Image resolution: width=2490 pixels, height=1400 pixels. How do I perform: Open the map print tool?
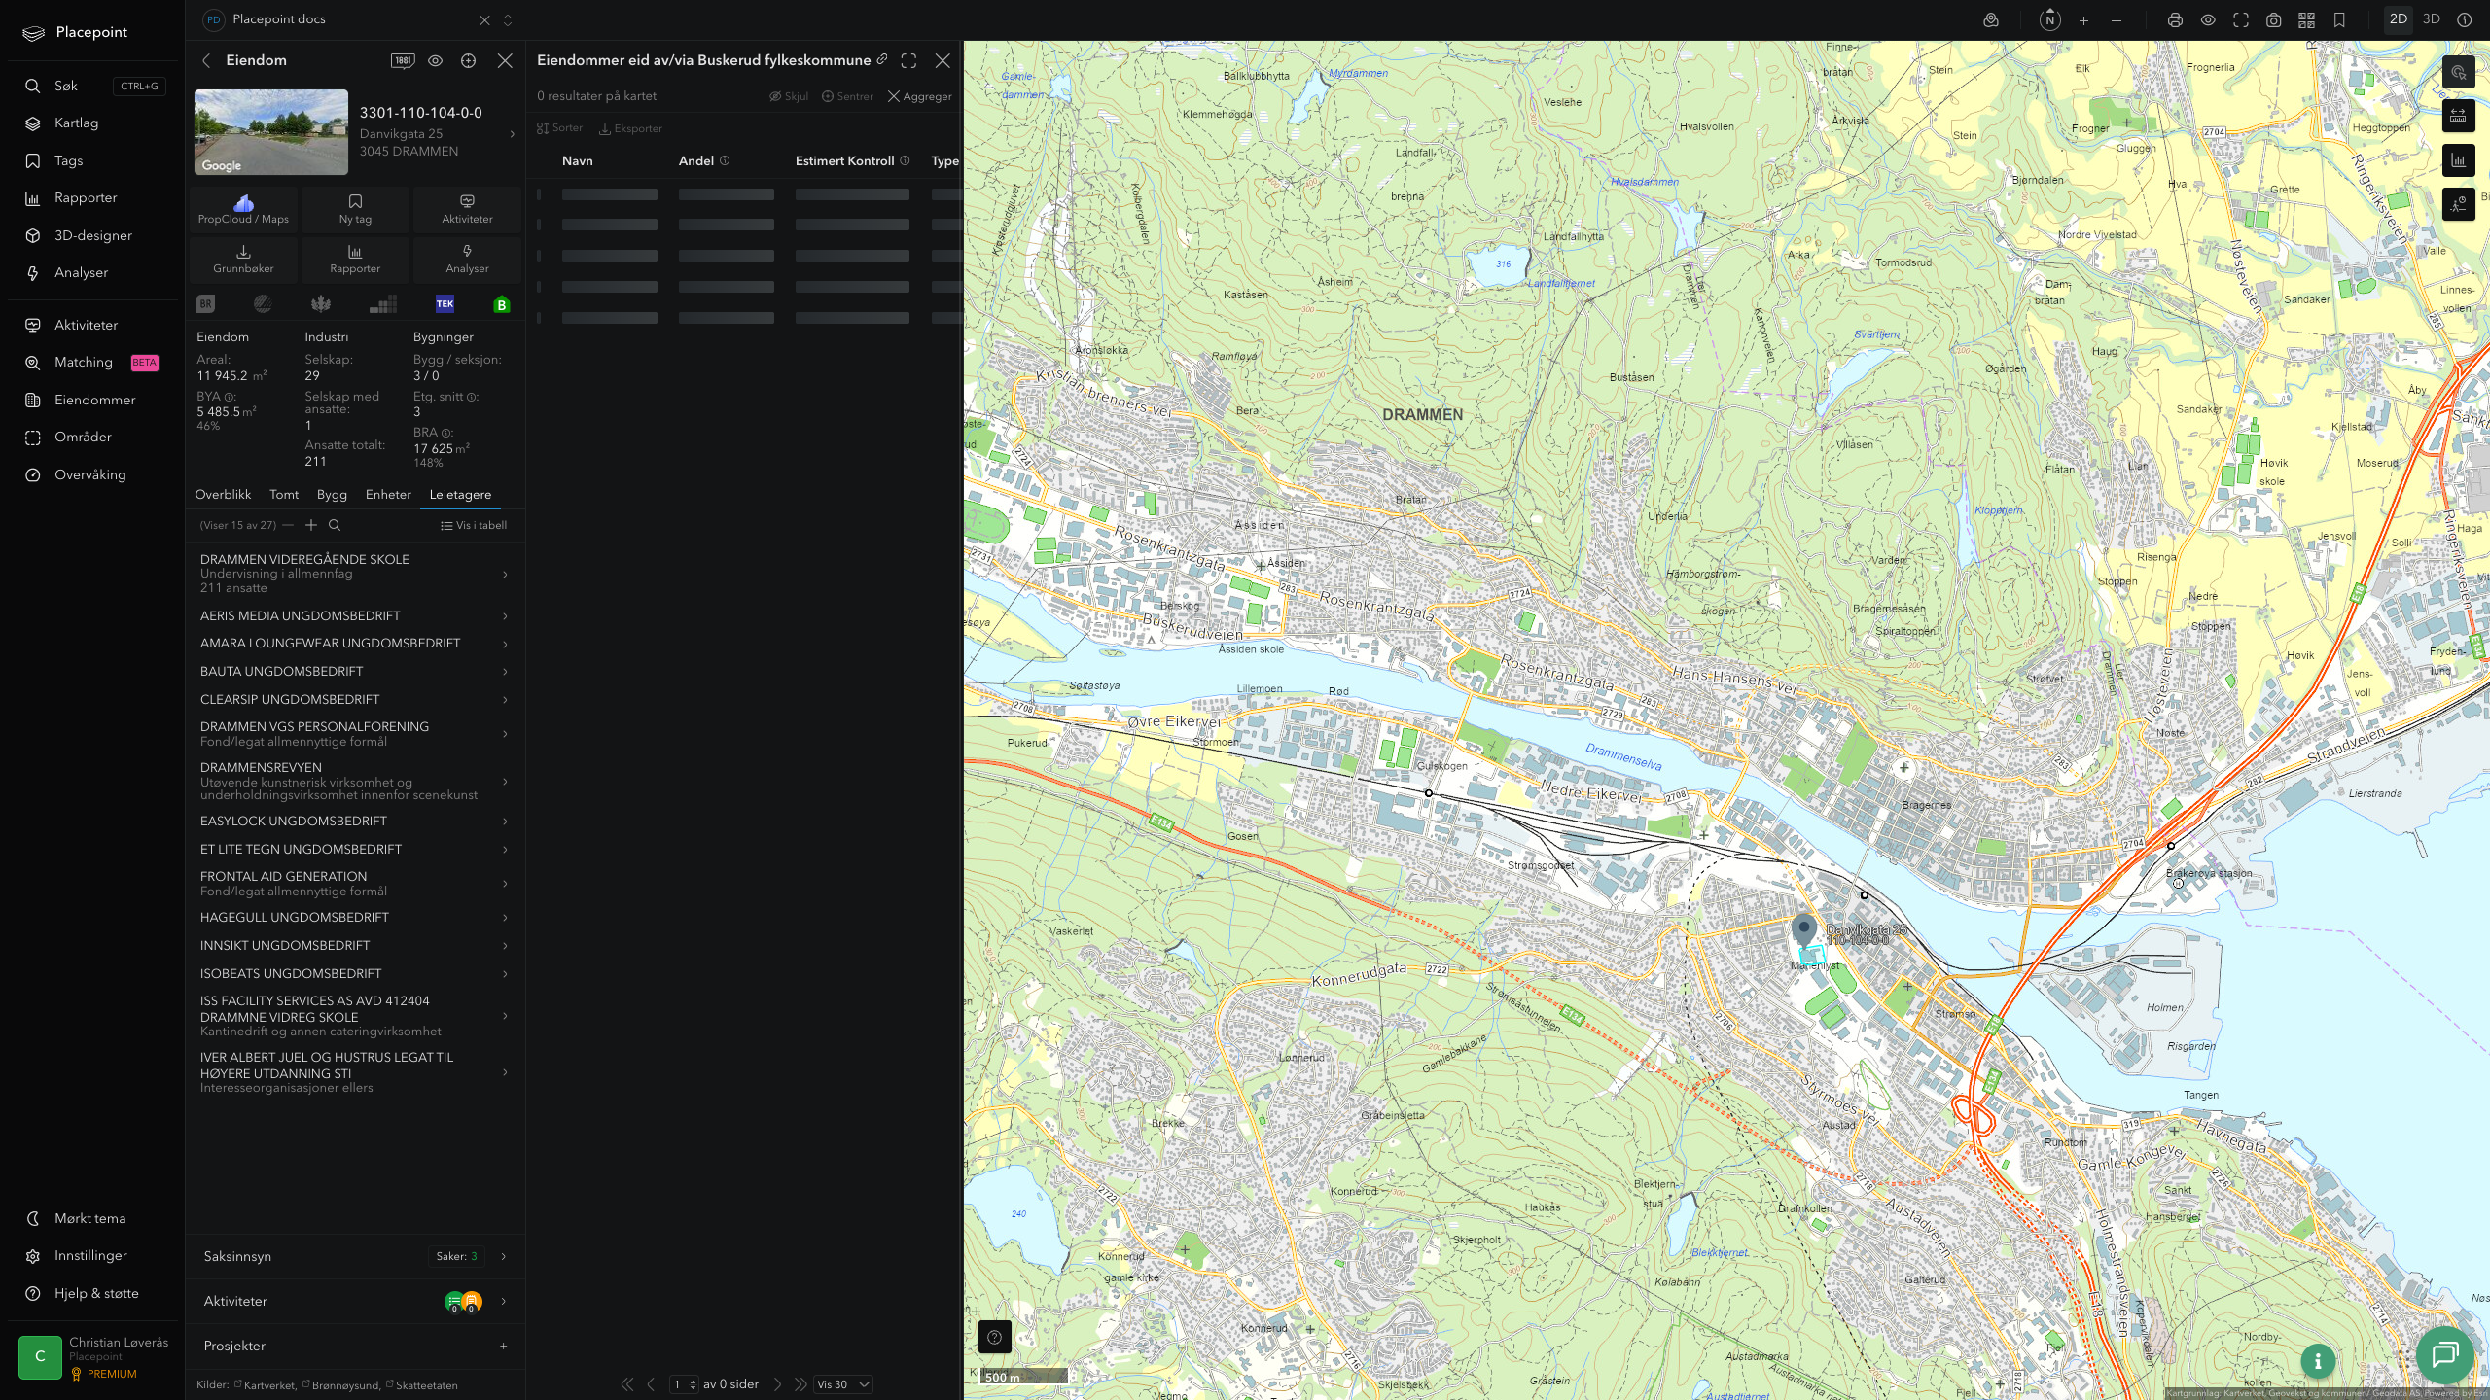point(2175,20)
